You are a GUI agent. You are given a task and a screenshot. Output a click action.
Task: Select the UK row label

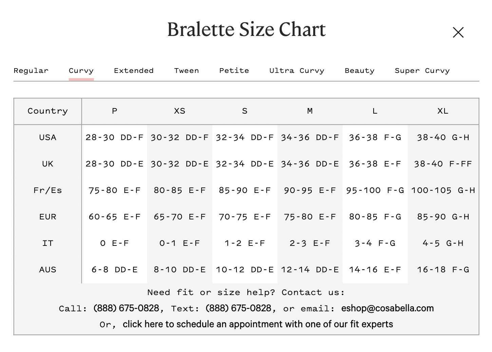pos(48,164)
